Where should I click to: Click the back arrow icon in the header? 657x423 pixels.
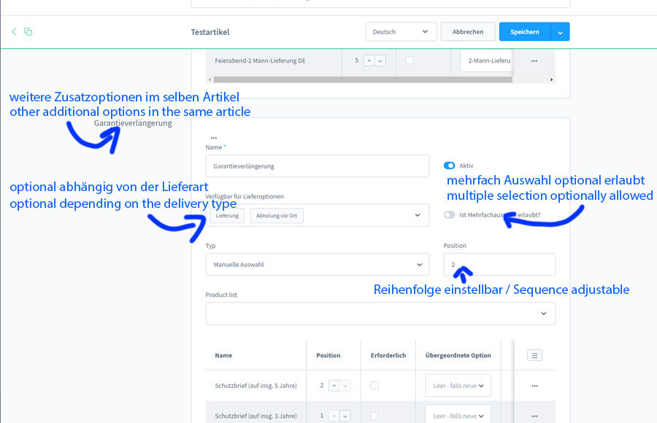(x=14, y=31)
